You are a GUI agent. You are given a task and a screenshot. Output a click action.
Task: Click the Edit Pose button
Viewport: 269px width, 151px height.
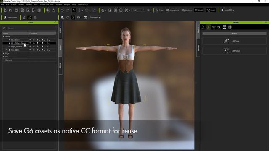pos(235,41)
